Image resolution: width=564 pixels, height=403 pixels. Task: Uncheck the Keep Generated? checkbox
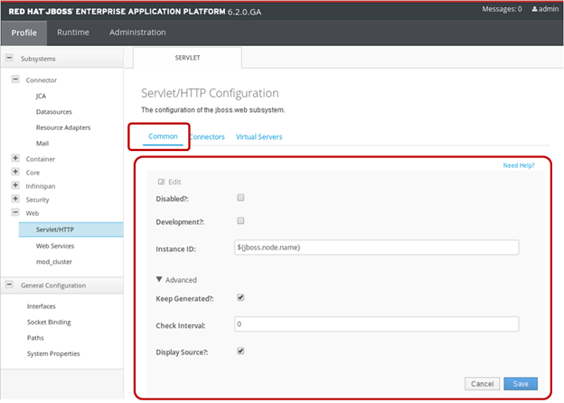pyautogui.click(x=240, y=296)
